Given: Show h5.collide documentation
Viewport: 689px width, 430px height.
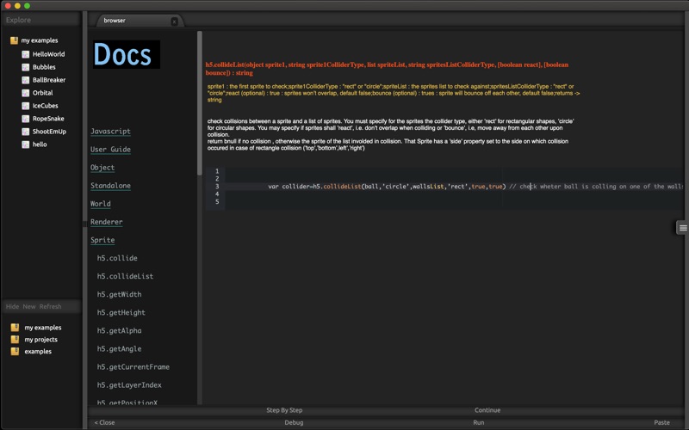Looking at the screenshot, I should point(117,258).
